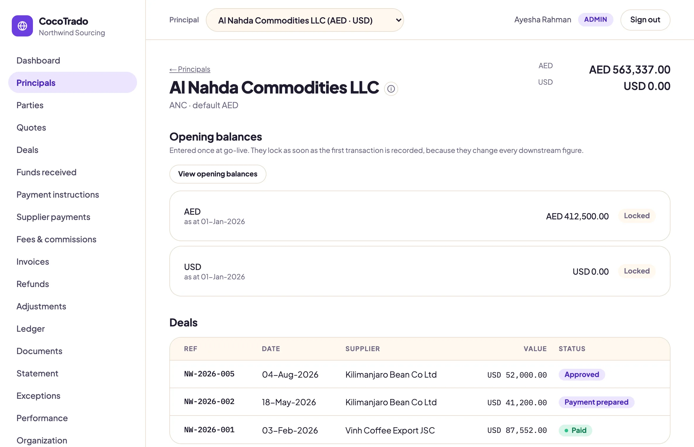Click the SUPPLIER column header
694x447 pixels.
click(363, 349)
